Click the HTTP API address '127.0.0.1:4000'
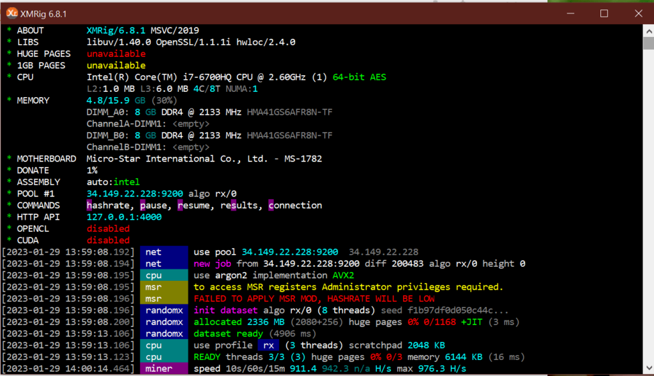The image size is (654, 376). [x=124, y=217]
